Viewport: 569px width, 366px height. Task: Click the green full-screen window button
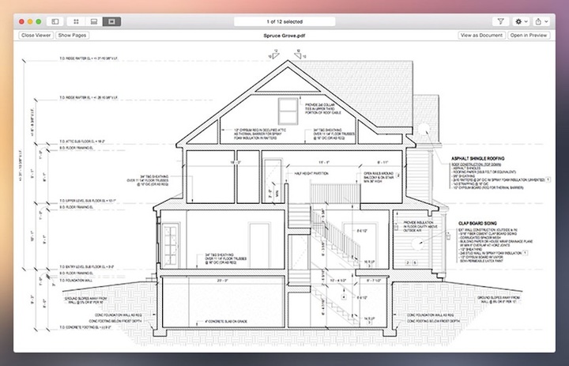40,21
